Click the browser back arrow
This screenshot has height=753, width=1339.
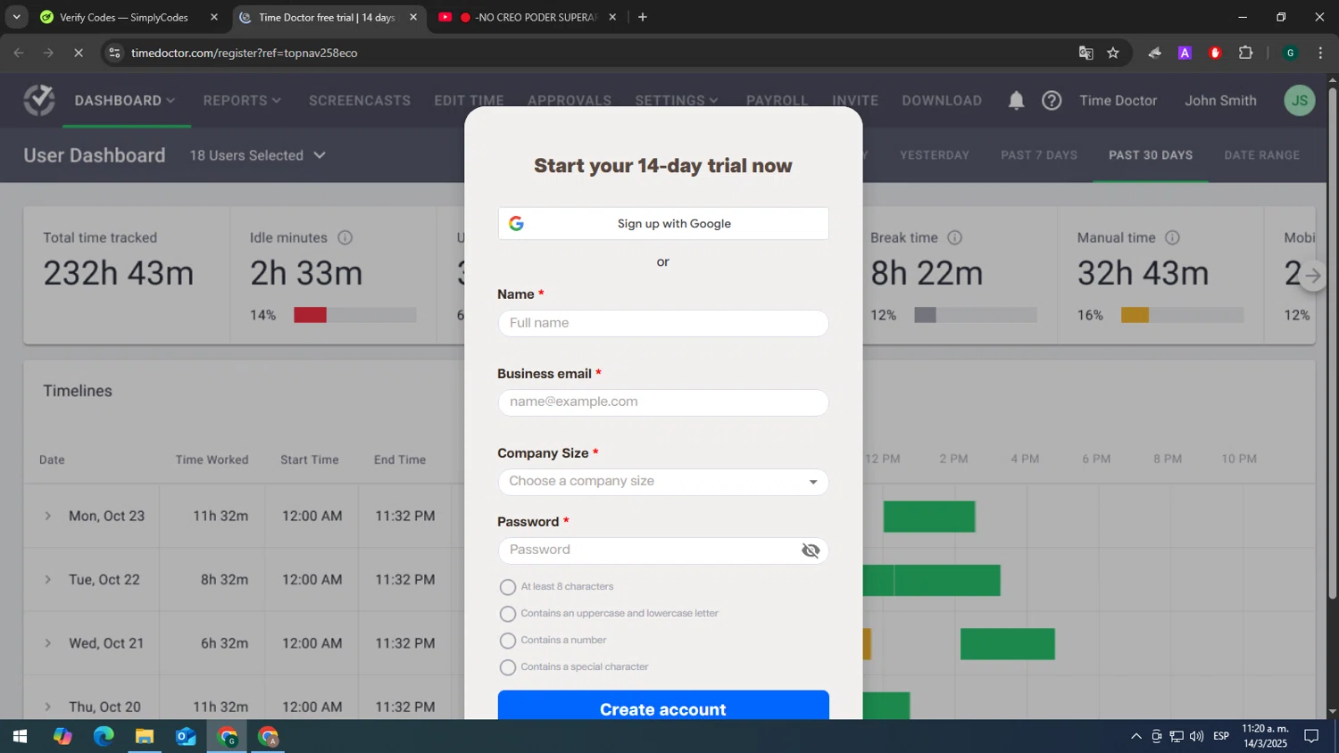click(19, 53)
